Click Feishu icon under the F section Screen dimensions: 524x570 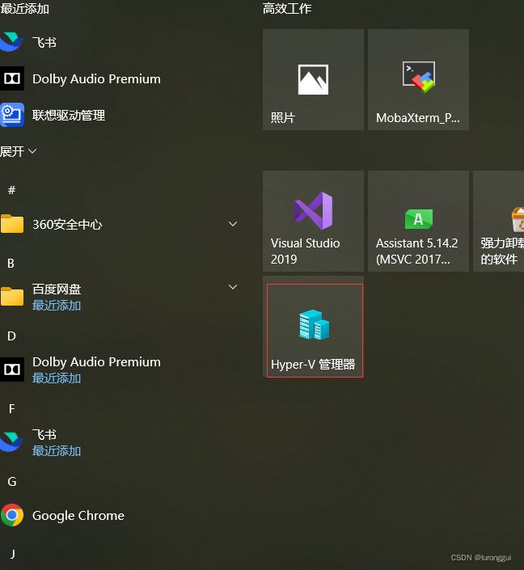11,442
